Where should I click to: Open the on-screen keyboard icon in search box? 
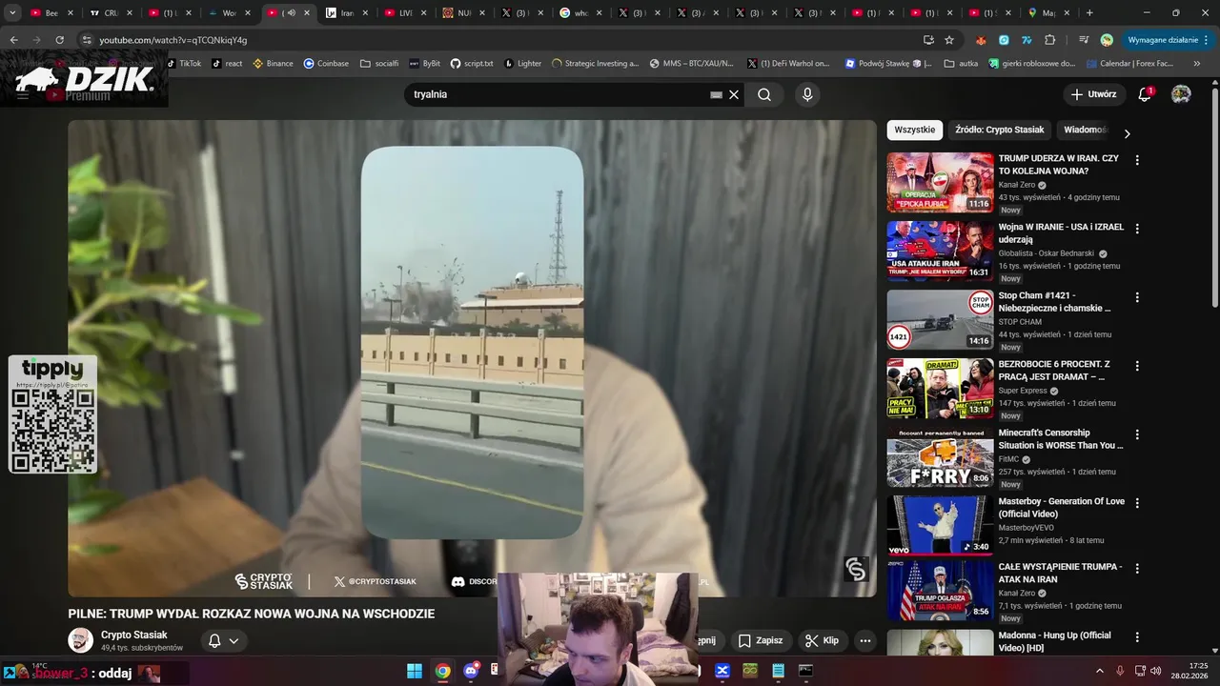point(716,94)
